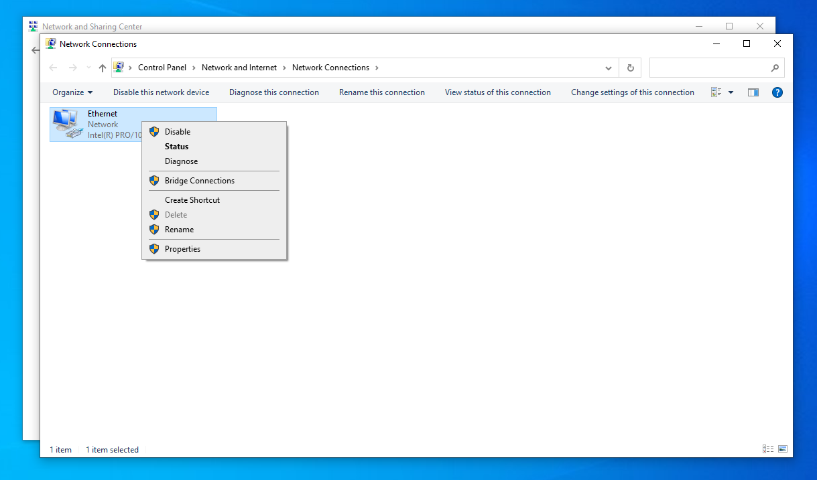Click the change view layout icon
Screen dimensions: 817x480
[x=716, y=92]
